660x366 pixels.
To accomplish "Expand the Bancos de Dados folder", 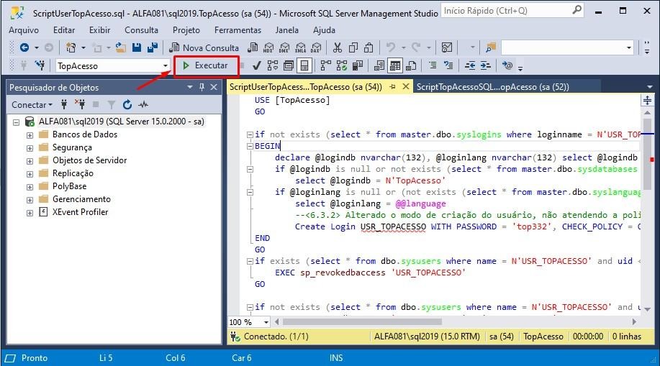I will 30,134.
